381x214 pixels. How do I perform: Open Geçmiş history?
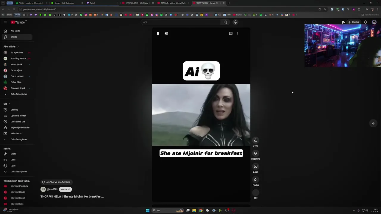17,110
